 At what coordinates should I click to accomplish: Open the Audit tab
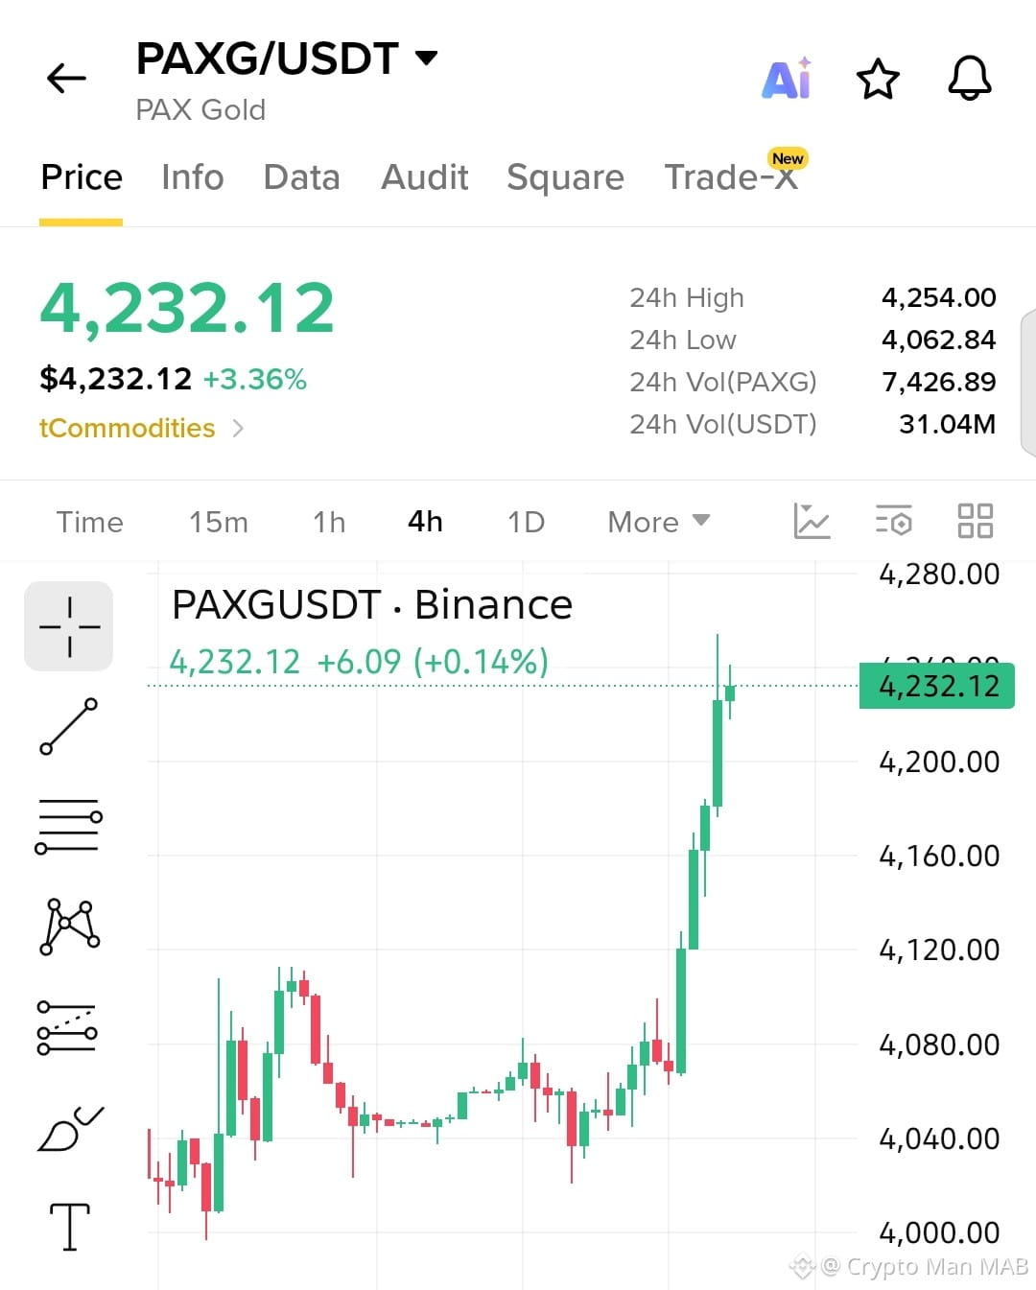click(424, 177)
